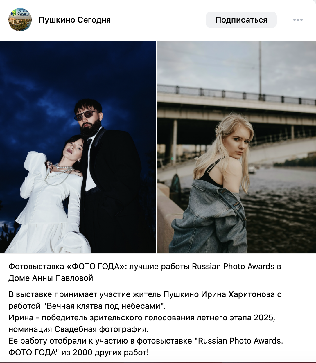Open the Пушкино Сегодня round avatar
This screenshot has height=363, width=316.
point(20,20)
